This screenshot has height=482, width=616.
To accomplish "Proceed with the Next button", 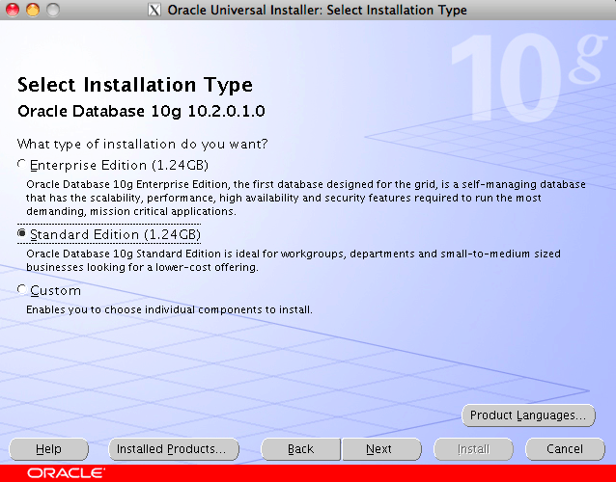I will click(x=378, y=449).
